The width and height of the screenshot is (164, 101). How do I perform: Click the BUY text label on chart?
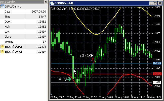63,80
